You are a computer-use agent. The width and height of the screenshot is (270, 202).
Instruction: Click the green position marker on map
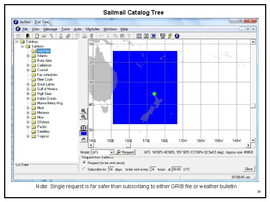154,94
